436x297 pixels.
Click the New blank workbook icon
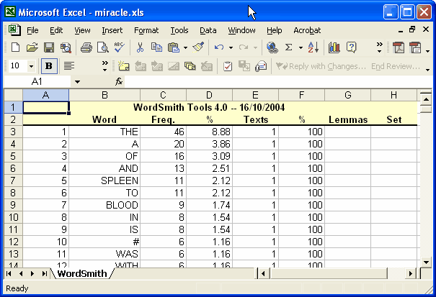click(x=15, y=47)
